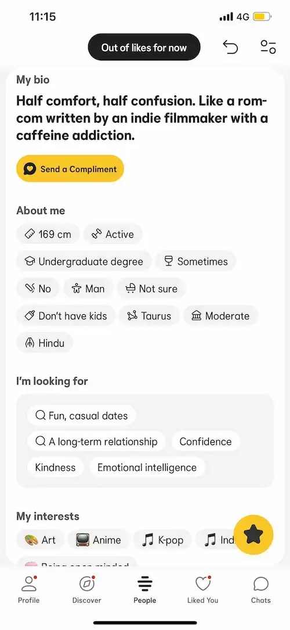Open the Profile tab

tap(29, 589)
